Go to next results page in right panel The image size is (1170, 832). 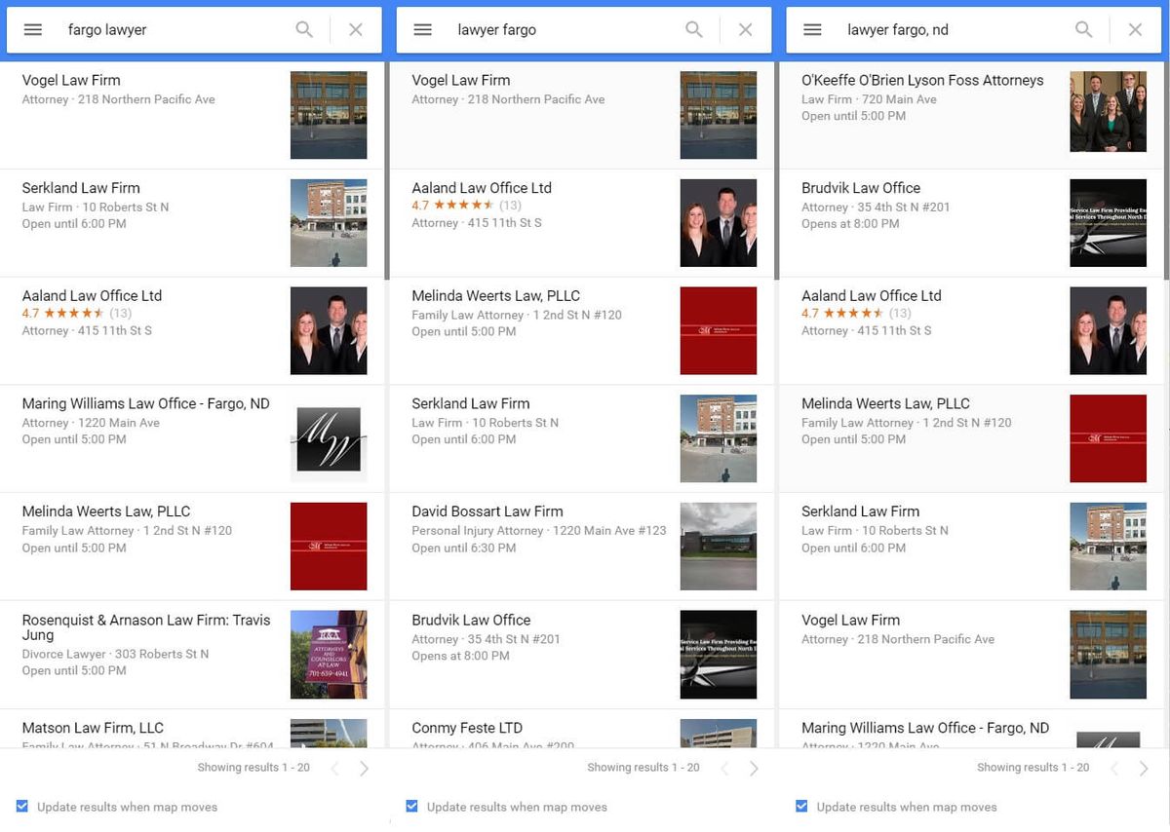(1144, 769)
